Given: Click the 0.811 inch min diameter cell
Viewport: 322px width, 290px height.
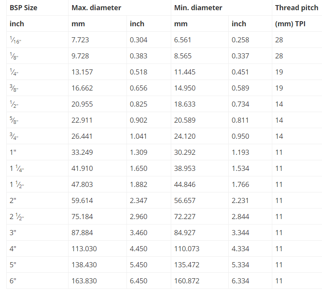Looking at the screenshot, I should 250,120.
